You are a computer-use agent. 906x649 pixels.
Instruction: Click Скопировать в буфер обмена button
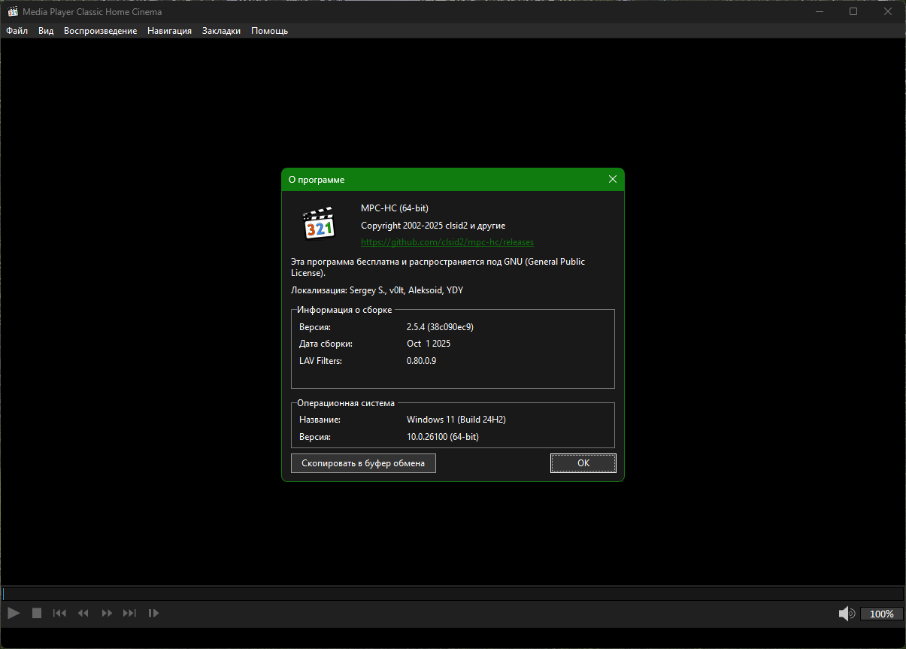point(363,463)
